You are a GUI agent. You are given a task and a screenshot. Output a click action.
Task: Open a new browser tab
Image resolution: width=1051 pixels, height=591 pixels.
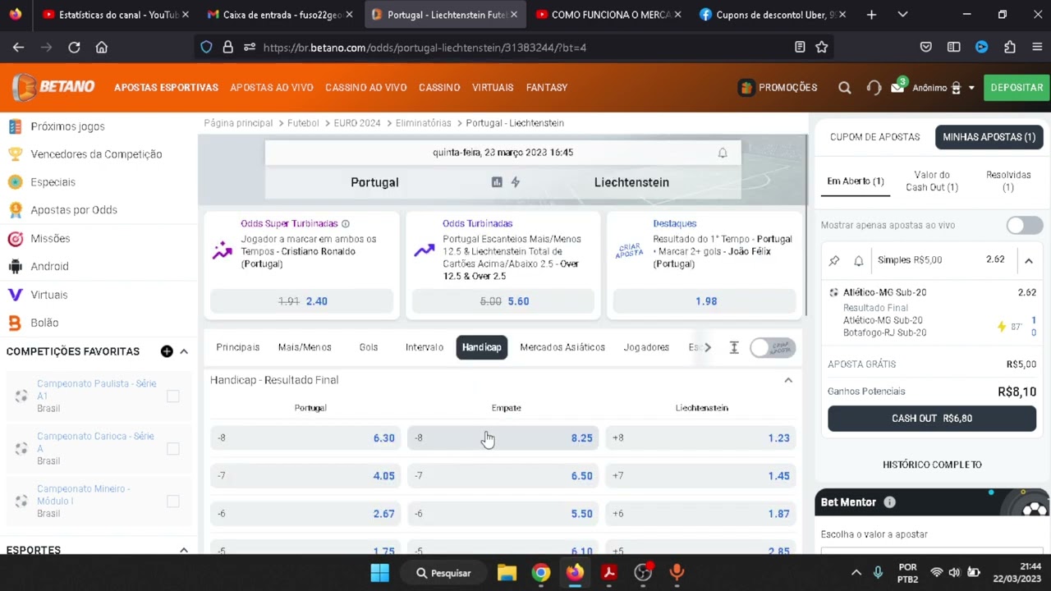pyautogui.click(x=871, y=15)
